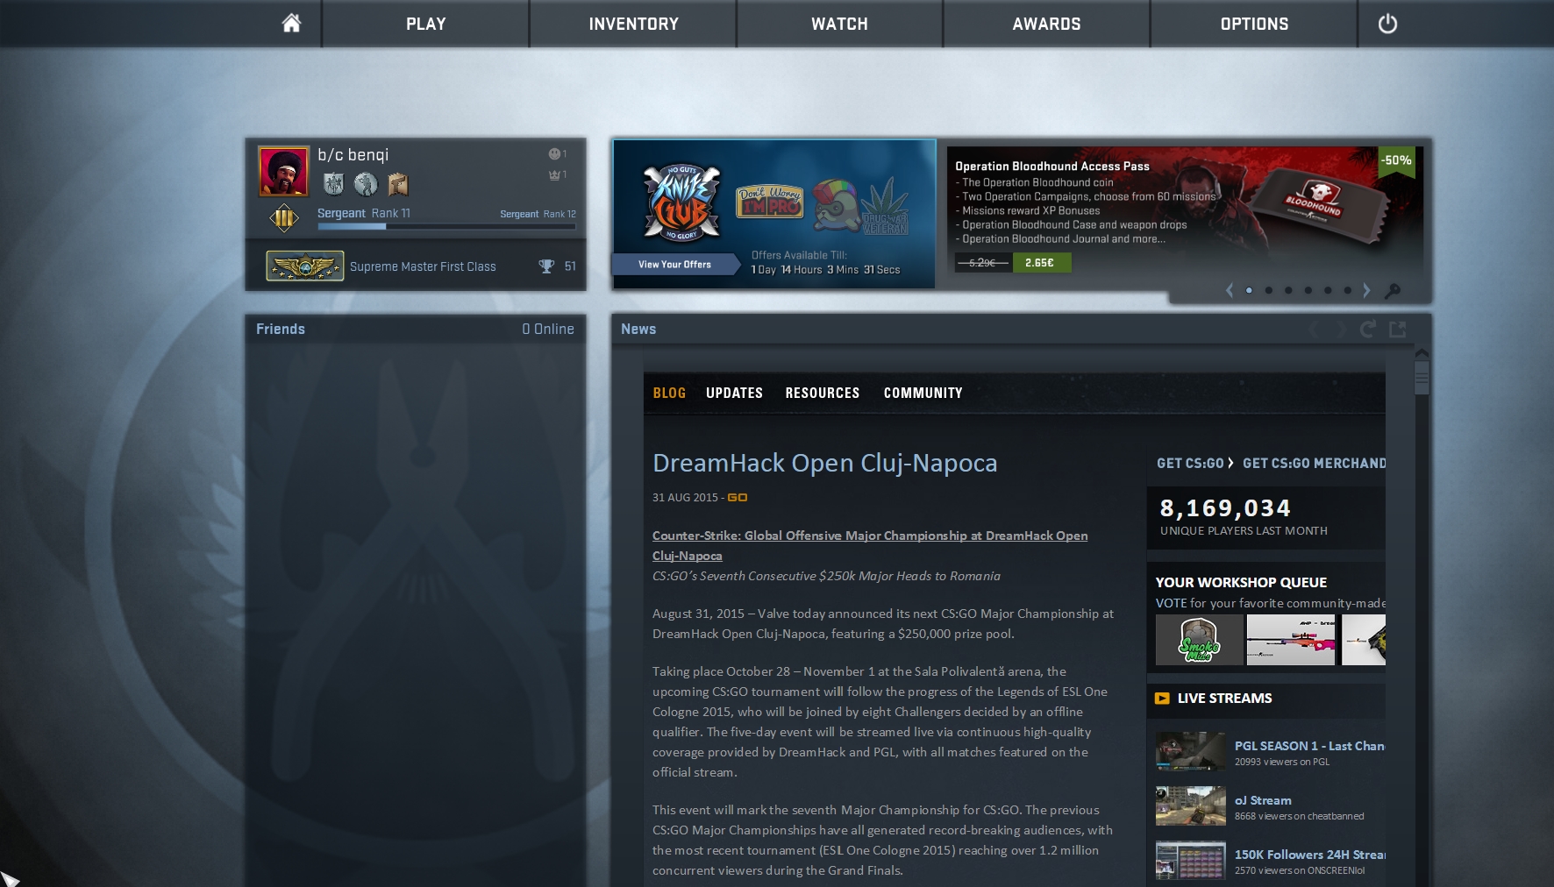Open News in external browser icon
Image resolution: width=1554 pixels, height=887 pixels.
click(x=1398, y=329)
